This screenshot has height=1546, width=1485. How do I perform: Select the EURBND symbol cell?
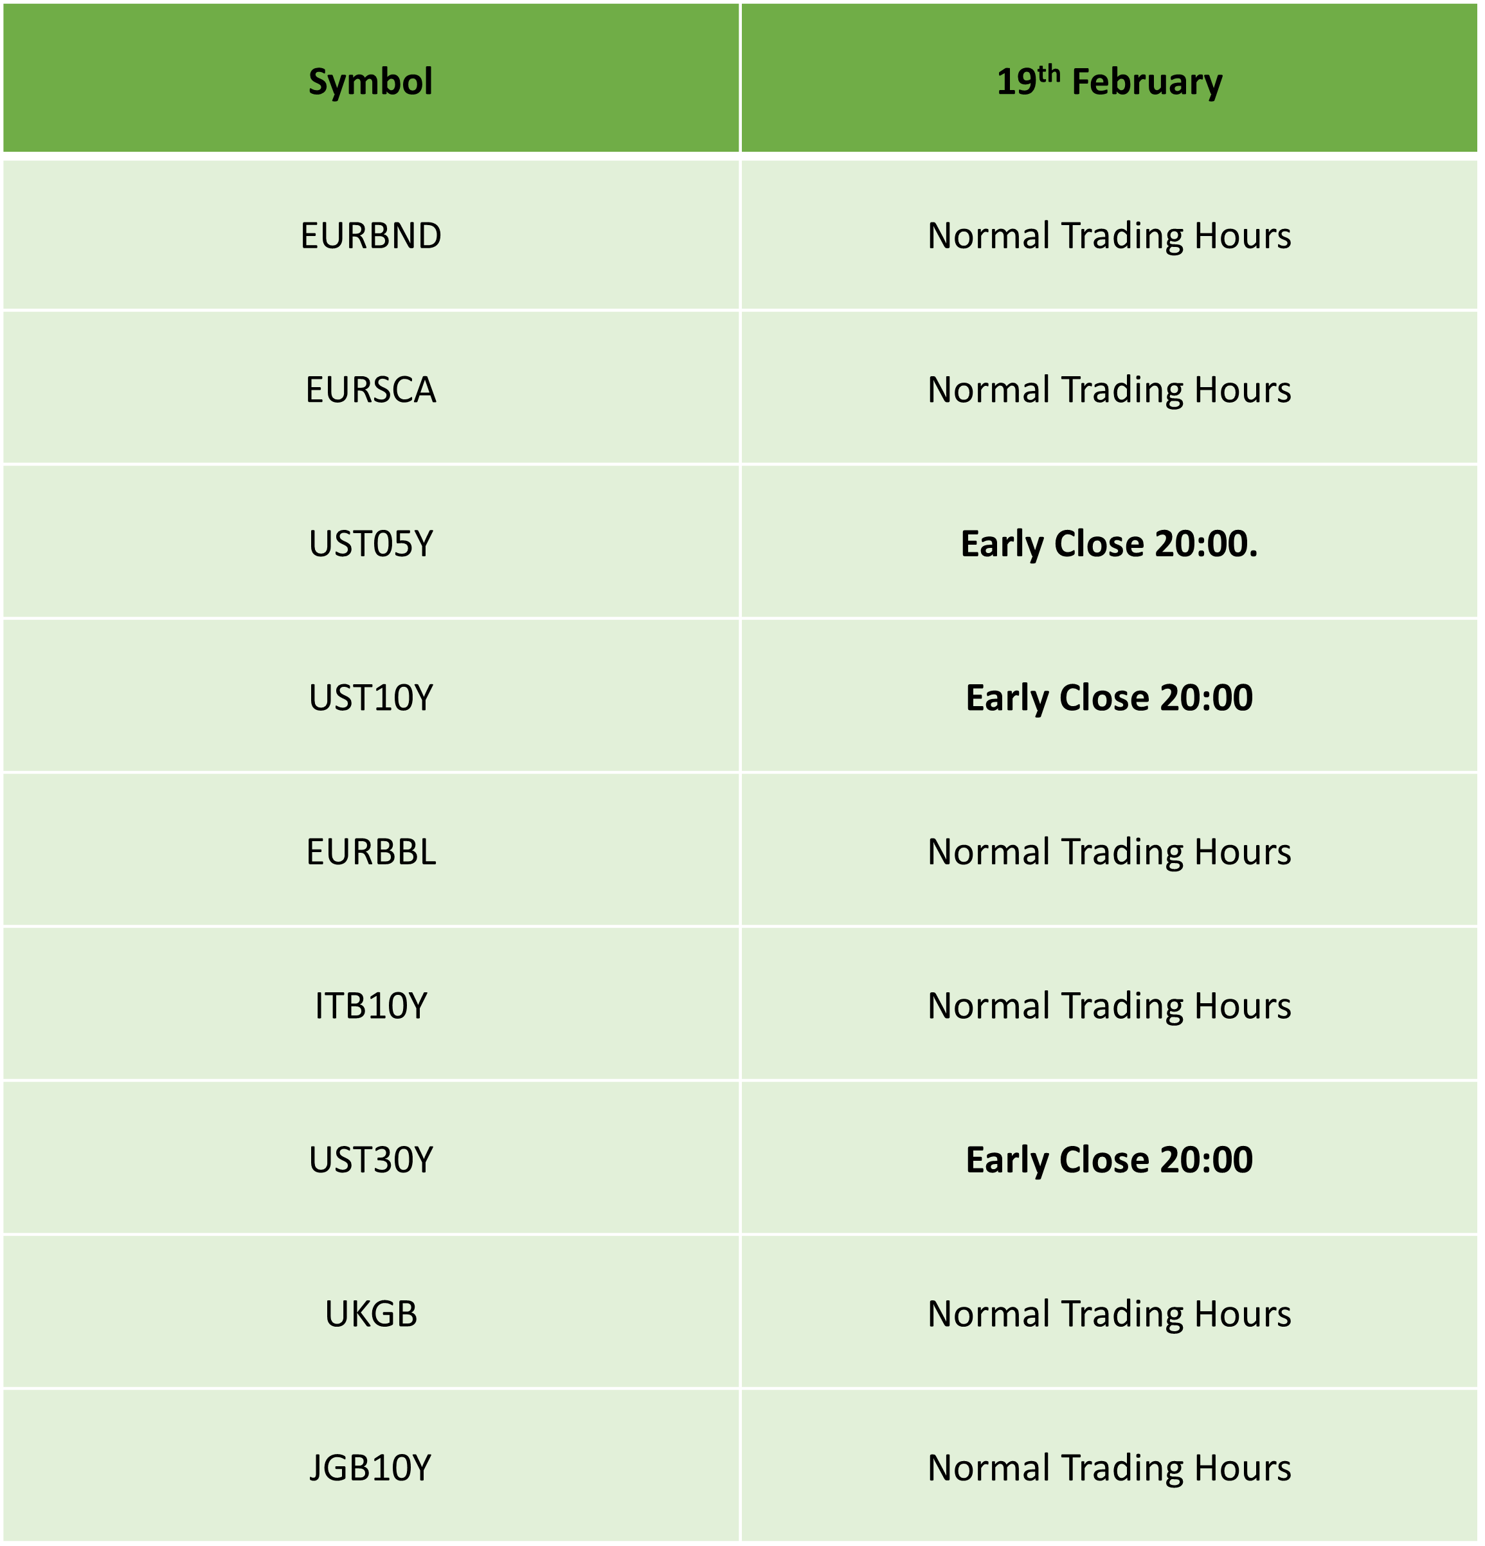pyautogui.click(x=371, y=234)
